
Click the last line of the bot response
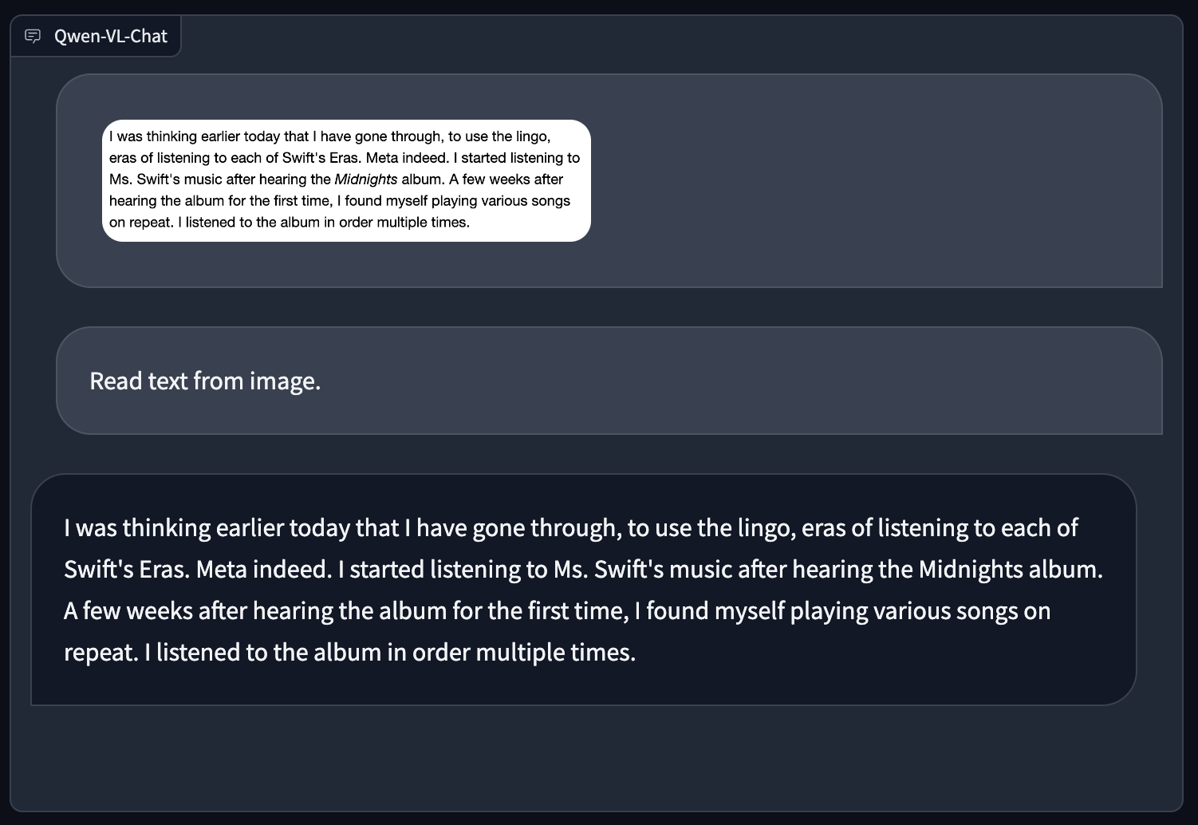(x=349, y=652)
